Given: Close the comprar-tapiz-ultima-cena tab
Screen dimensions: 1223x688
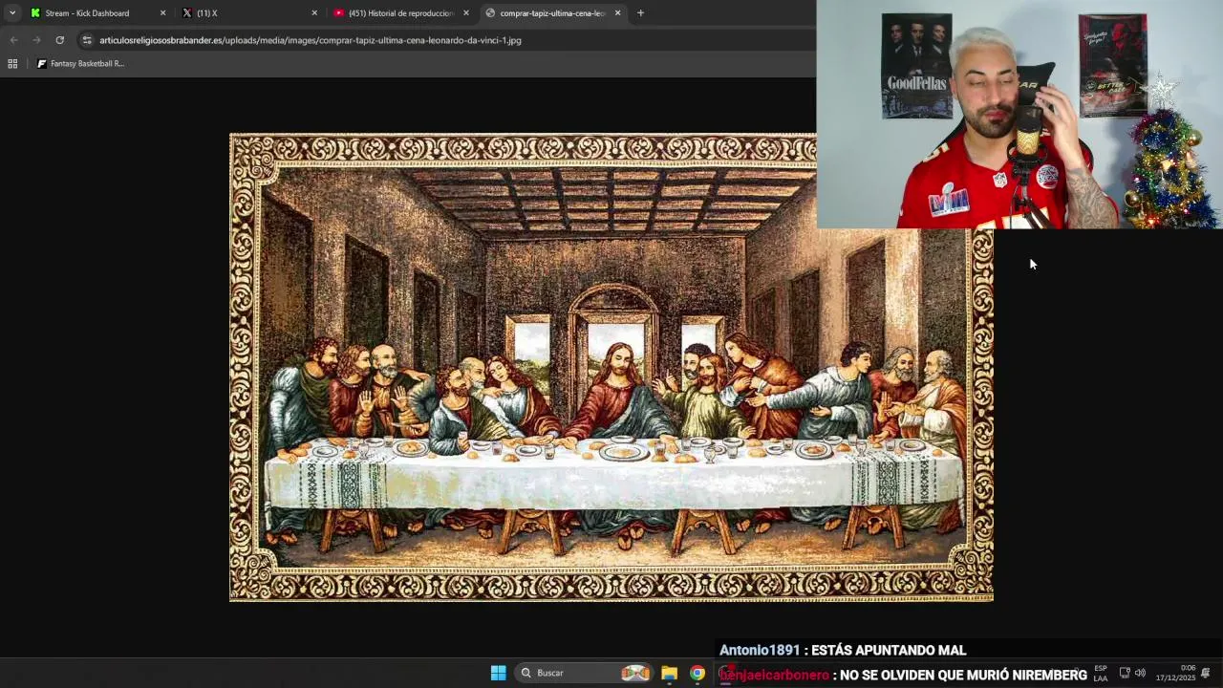Looking at the screenshot, I should click(617, 13).
